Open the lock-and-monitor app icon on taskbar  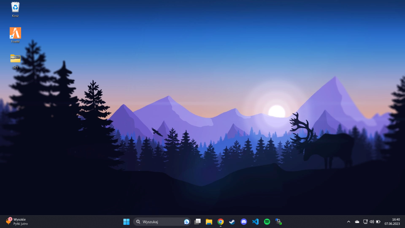(279, 222)
